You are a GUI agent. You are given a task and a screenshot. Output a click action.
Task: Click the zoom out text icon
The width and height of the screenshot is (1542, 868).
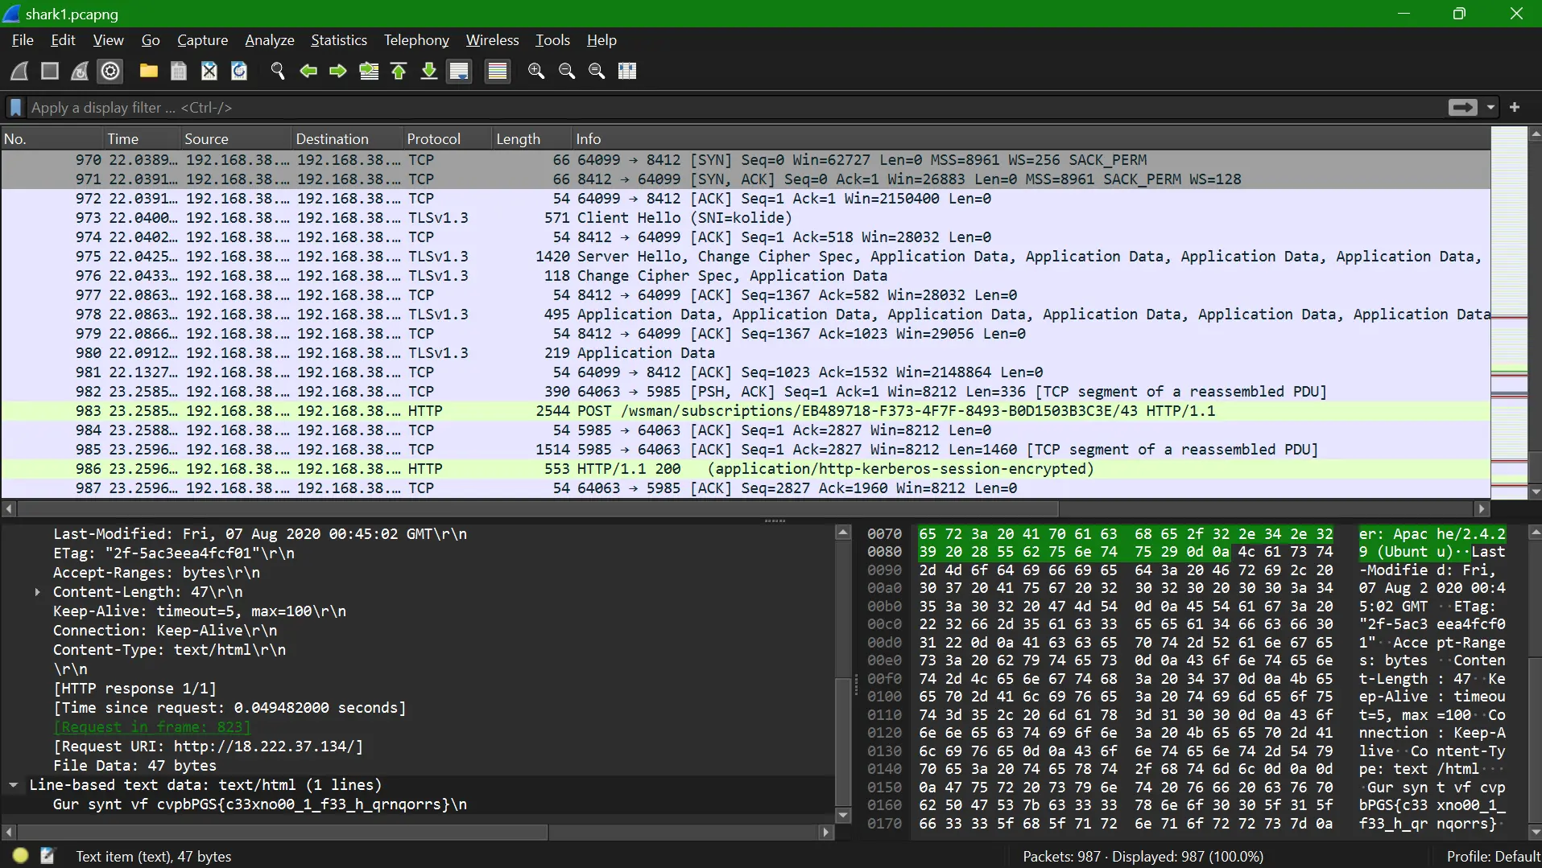[567, 71]
